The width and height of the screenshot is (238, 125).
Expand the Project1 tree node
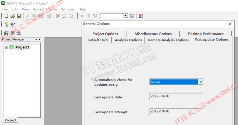click(7, 47)
